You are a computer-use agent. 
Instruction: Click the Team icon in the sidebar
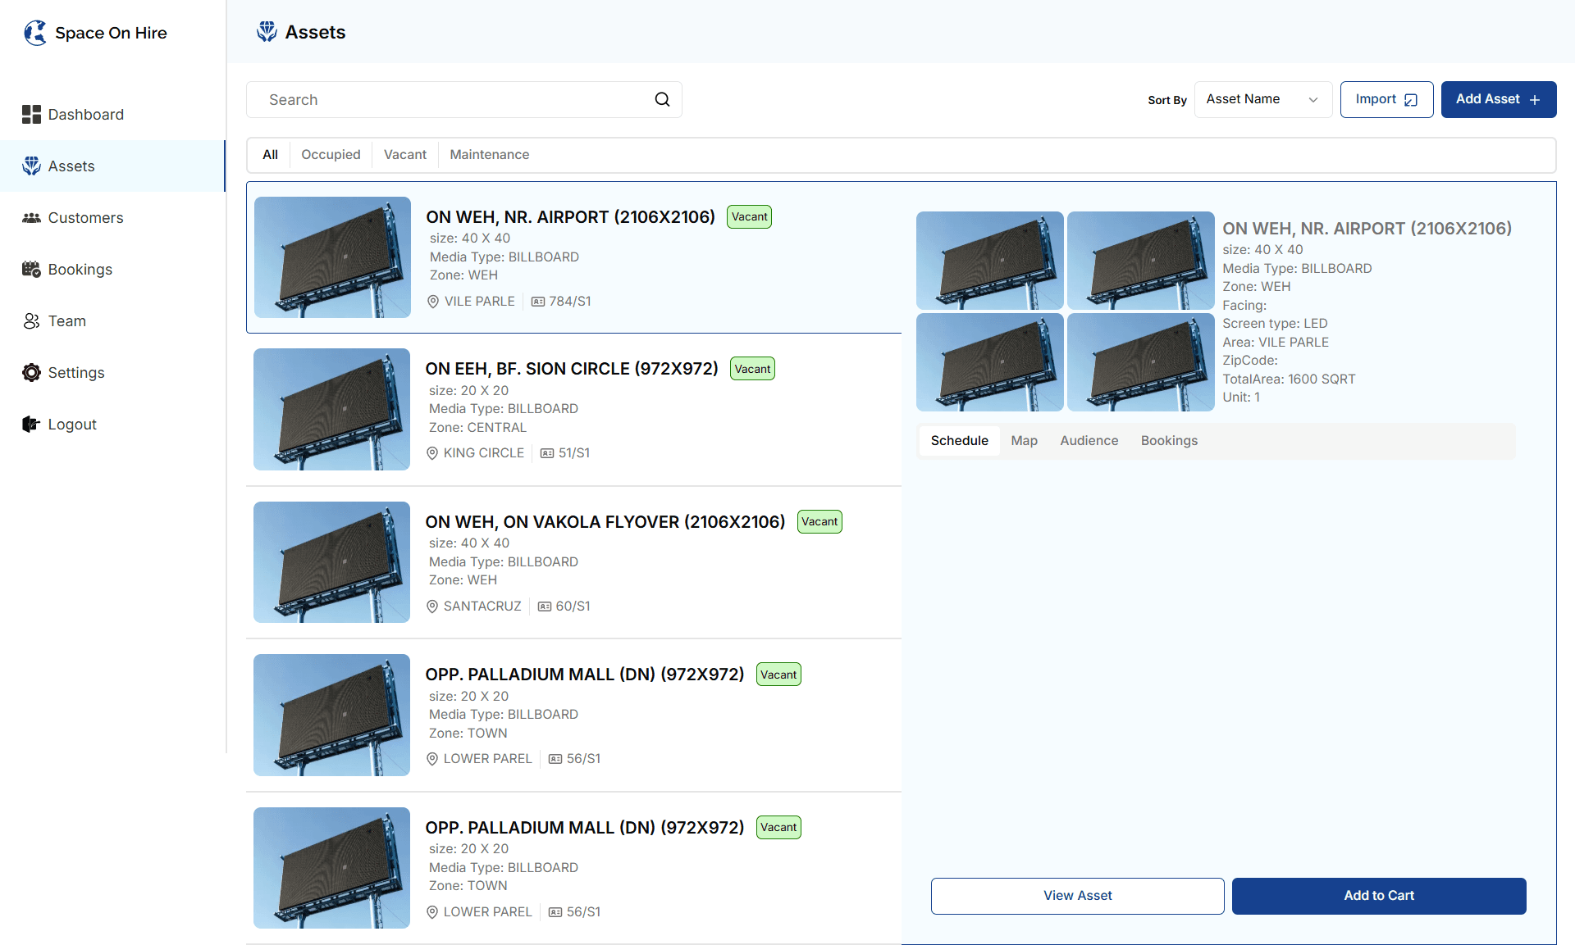coord(31,320)
